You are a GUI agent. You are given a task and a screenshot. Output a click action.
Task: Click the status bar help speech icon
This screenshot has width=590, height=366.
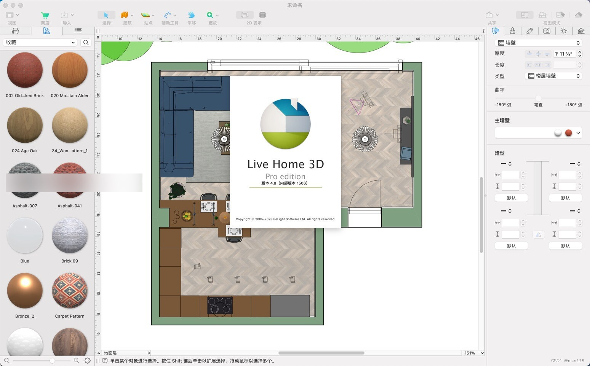pos(105,361)
